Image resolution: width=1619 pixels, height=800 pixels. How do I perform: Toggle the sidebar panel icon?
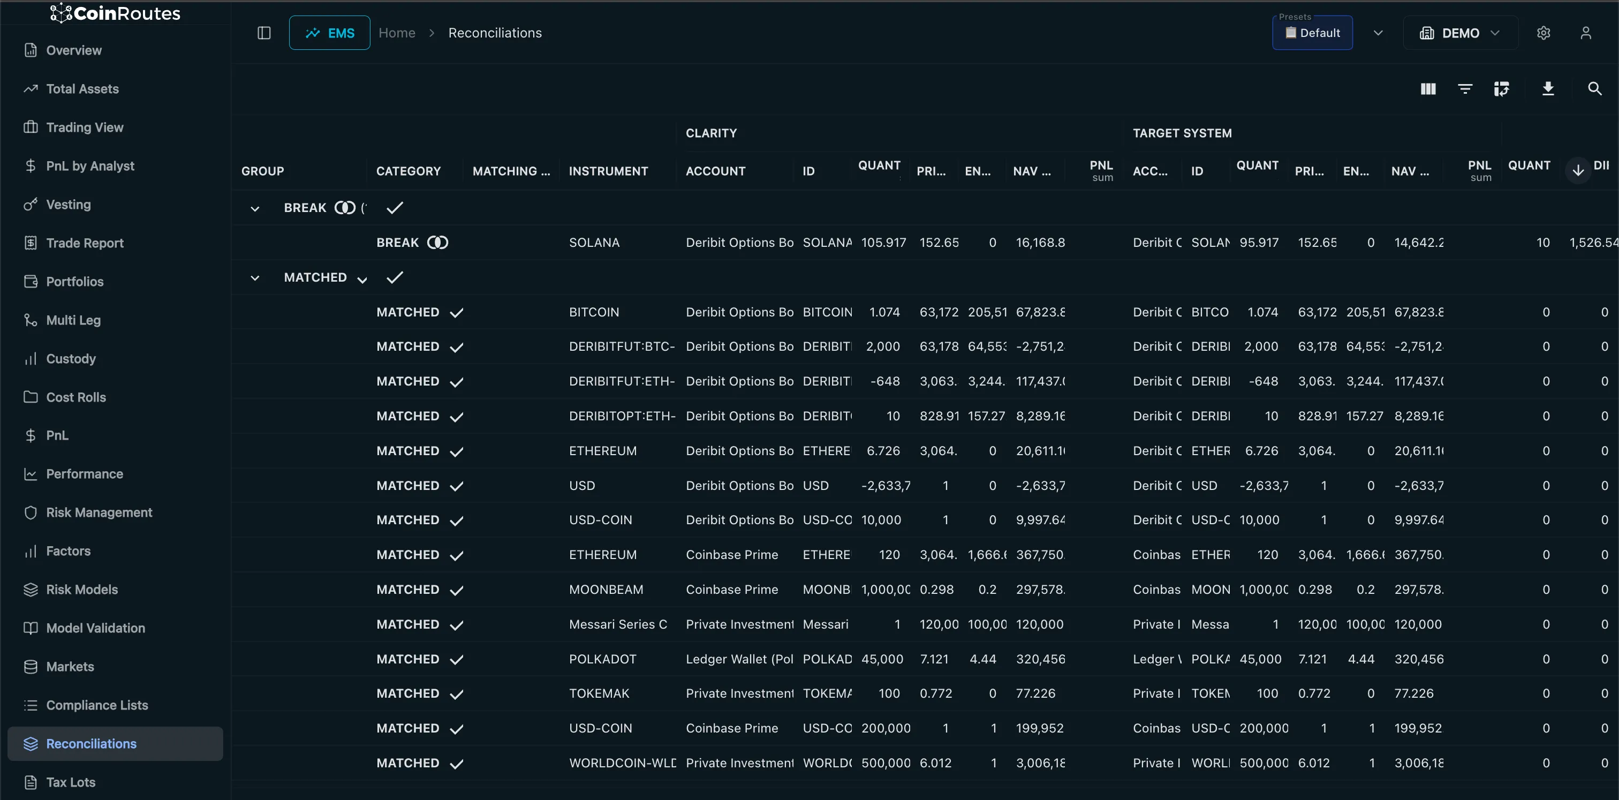tap(264, 33)
